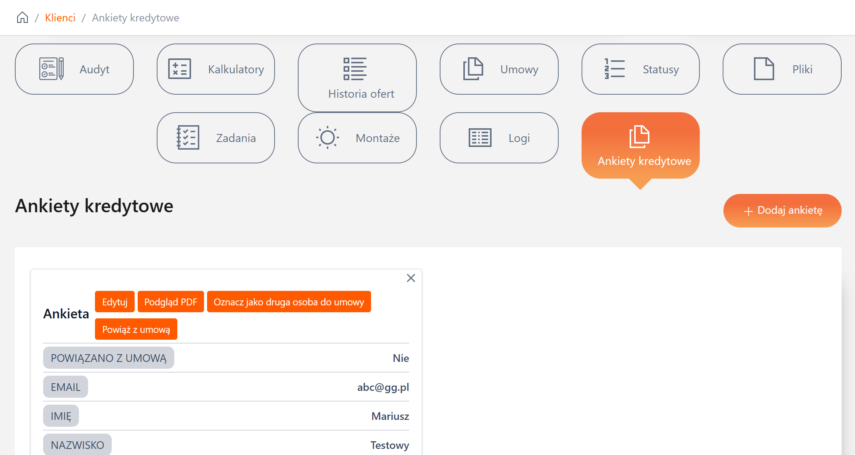Click the Historia ofert list icon
The height and width of the screenshot is (455, 855).
355,69
